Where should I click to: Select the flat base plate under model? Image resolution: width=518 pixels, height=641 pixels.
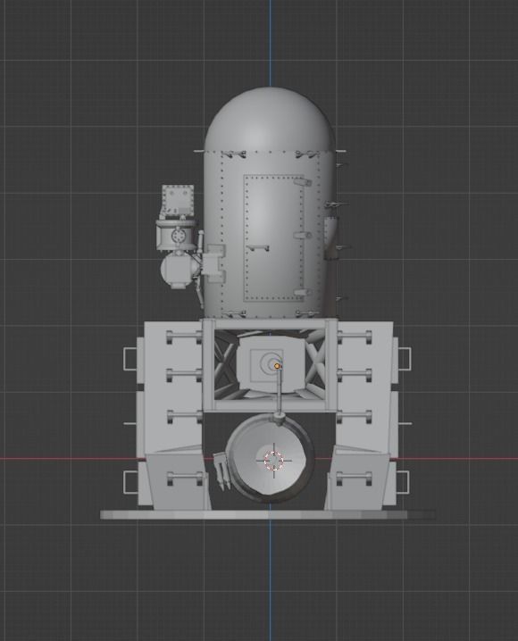268,515
